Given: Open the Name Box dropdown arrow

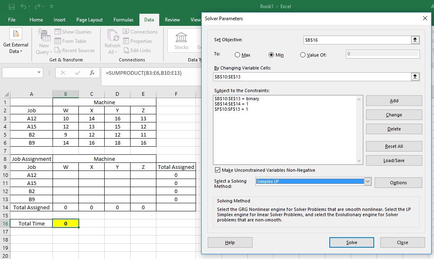Looking at the screenshot, I should pyautogui.click(x=39, y=73).
